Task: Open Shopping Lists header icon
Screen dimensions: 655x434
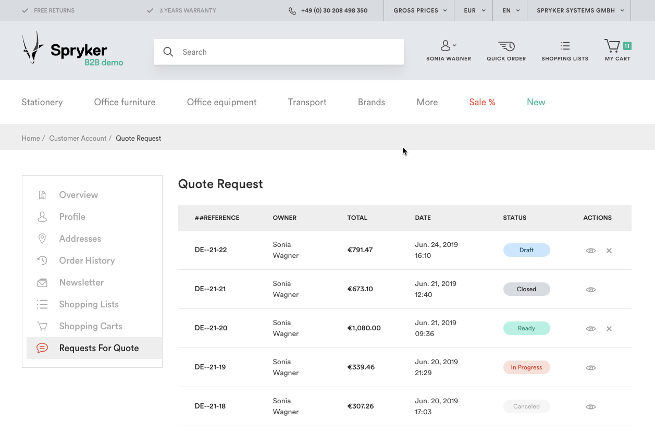Action: [565, 46]
